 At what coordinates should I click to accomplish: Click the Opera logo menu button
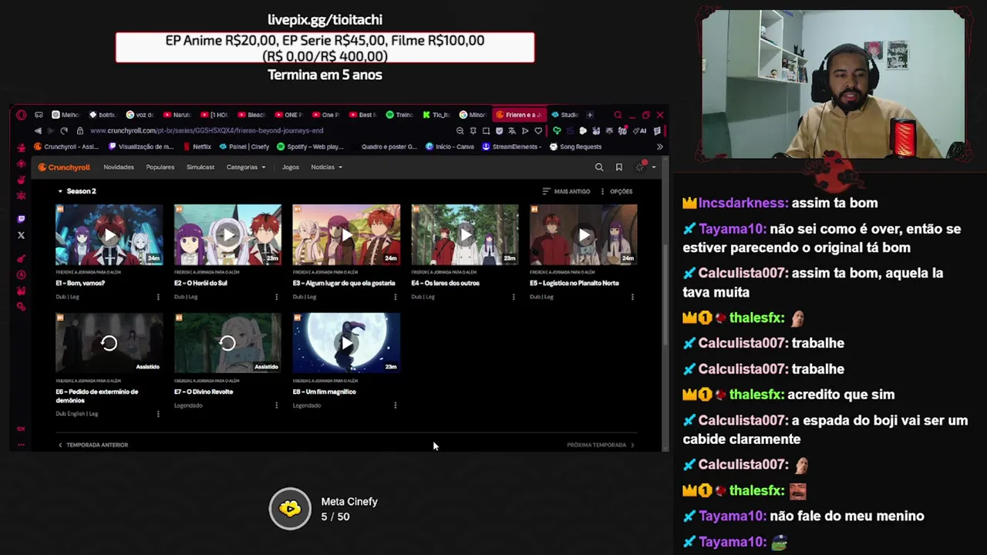pos(21,115)
